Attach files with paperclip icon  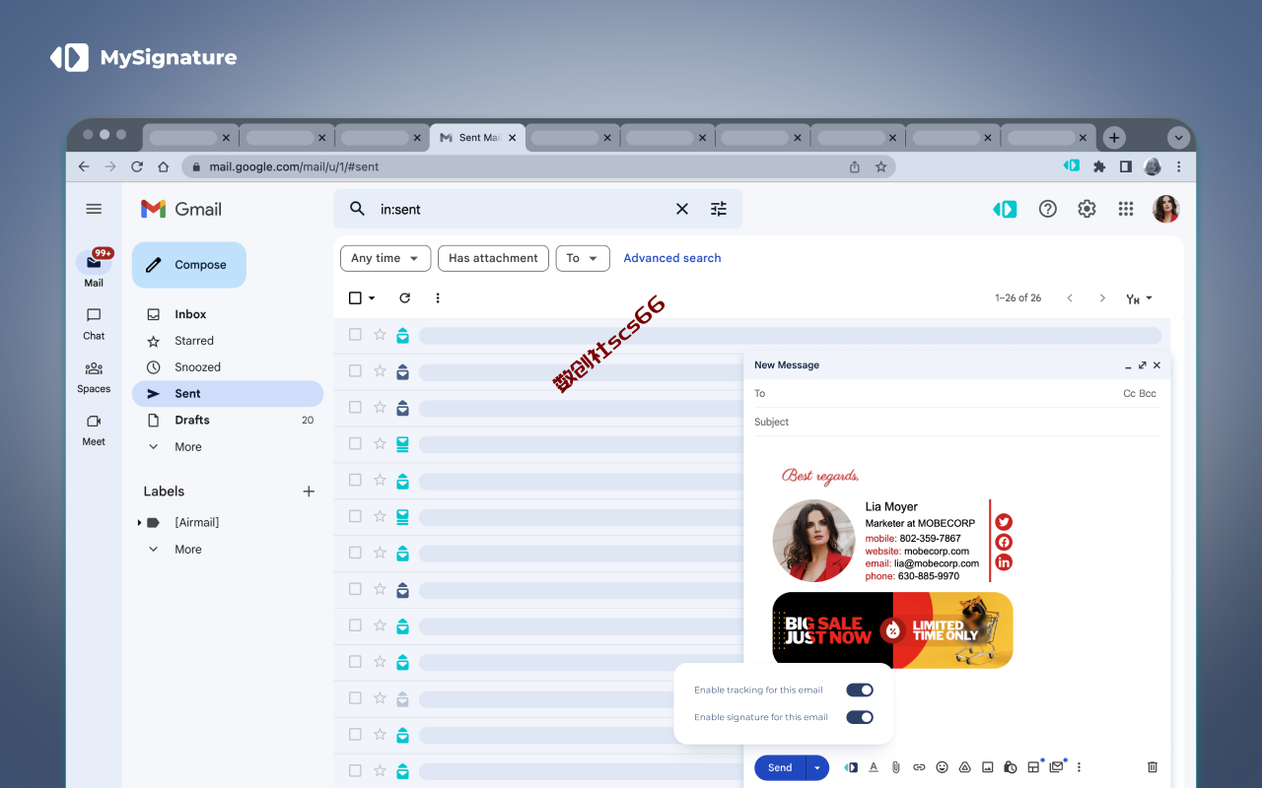(x=896, y=767)
